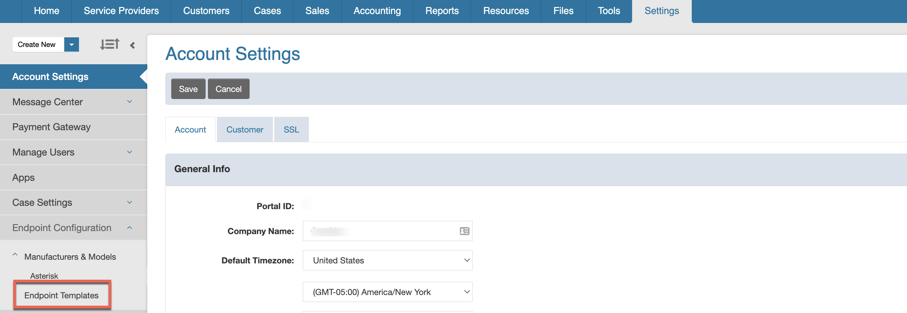Open the Create New dropdown arrow
This screenshot has width=907, height=313.
click(72, 44)
